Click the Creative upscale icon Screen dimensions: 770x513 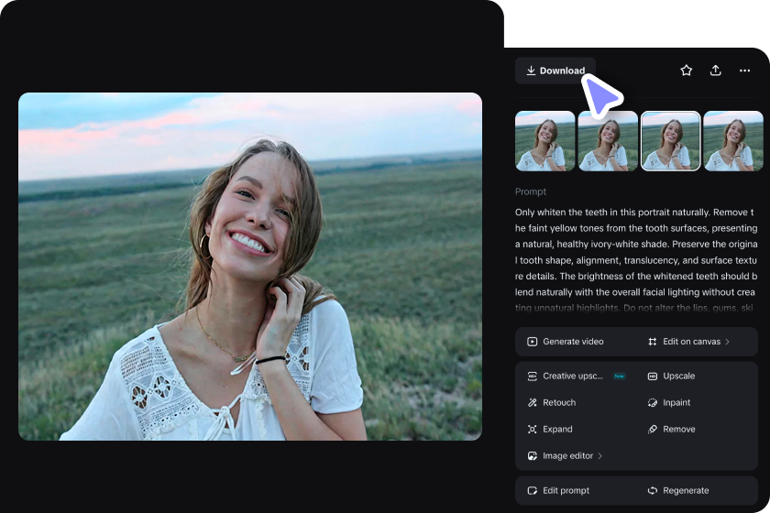coord(532,376)
